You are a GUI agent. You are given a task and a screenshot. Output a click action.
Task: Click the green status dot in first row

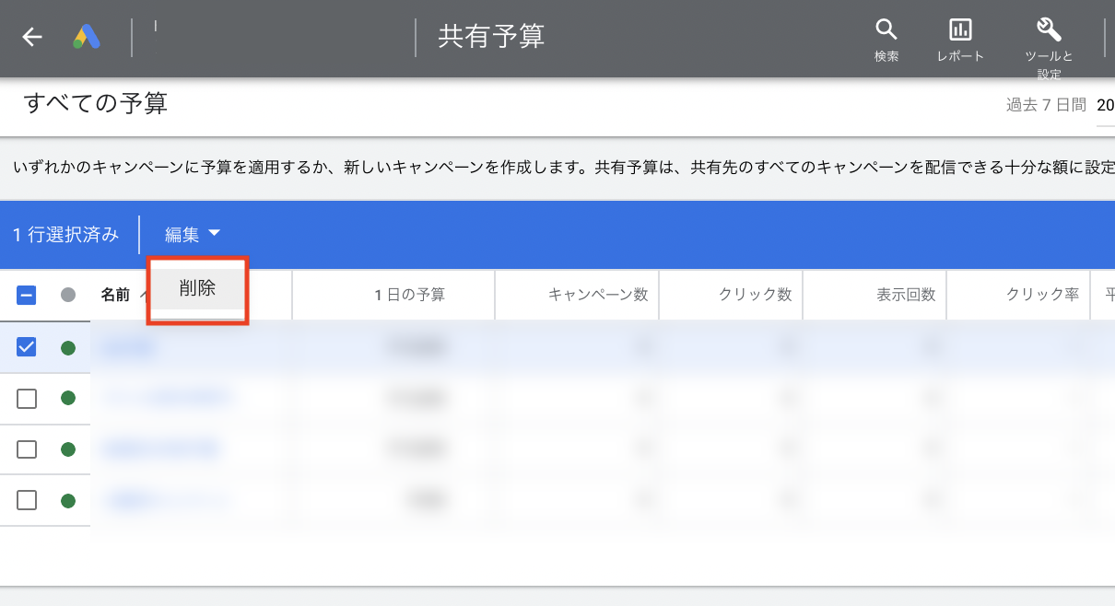67,347
